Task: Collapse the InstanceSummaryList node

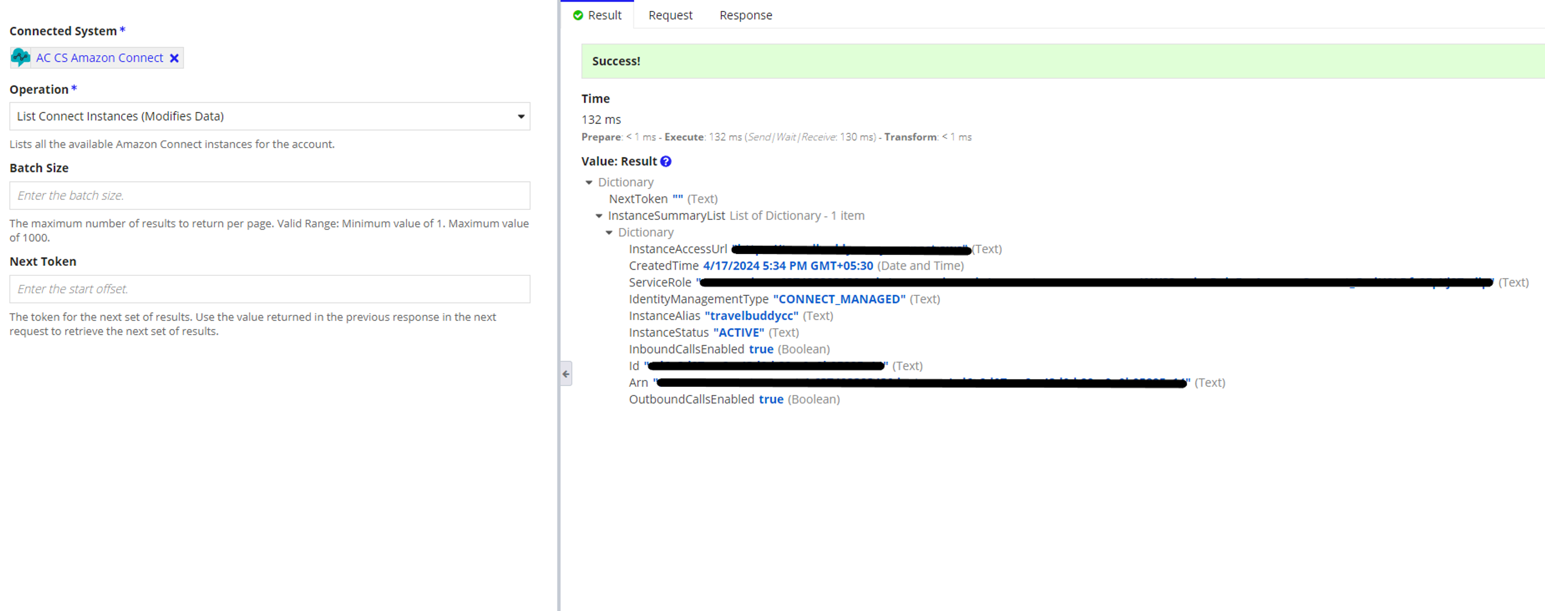Action: click(x=599, y=216)
